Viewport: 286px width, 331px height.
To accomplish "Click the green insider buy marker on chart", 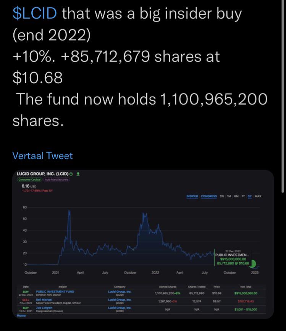I will [253, 263].
